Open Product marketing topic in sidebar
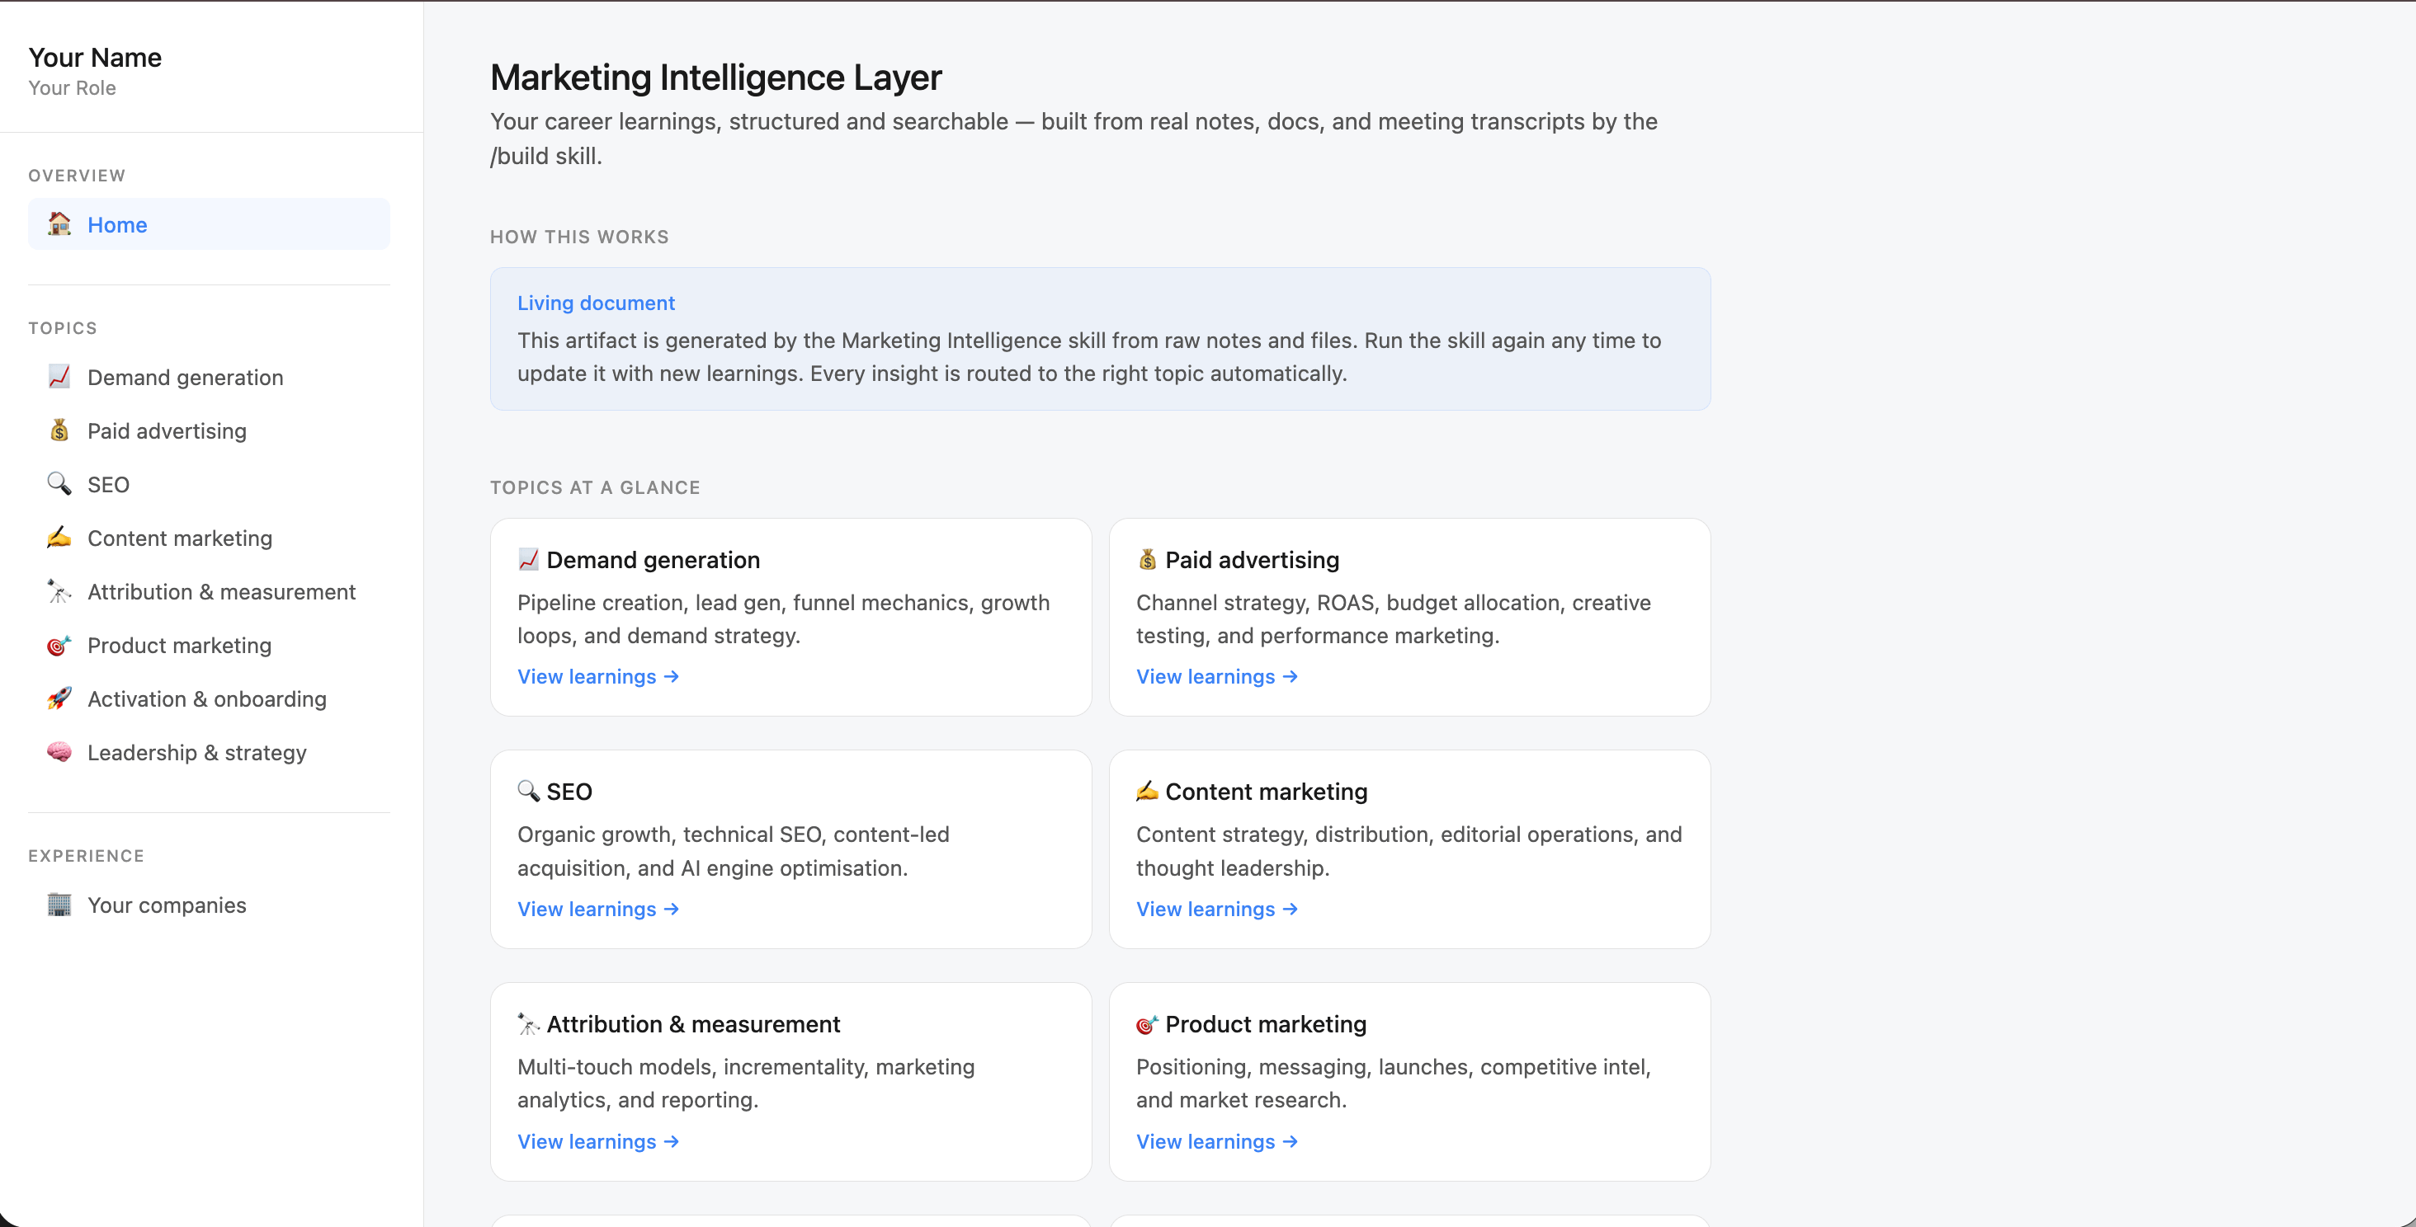2416x1227 pixels. [209, 645]
